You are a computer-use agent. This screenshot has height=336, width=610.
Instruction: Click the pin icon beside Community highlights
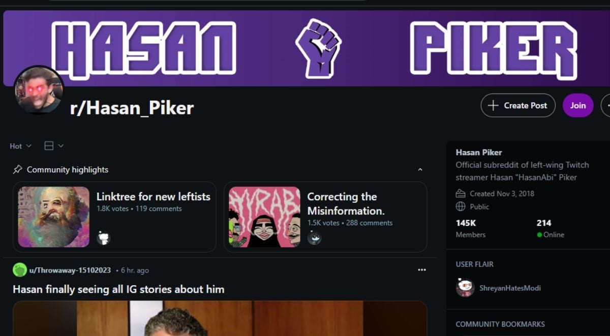click(x=18, y=169)
